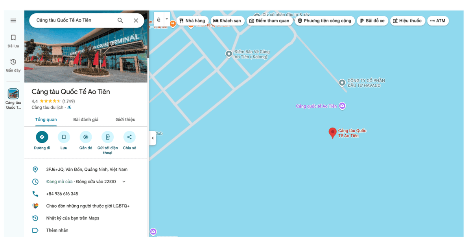Choose Thêm nhãn to add a label
The width and height of the screenshot is (472, 241).
[x=57, y=230]
